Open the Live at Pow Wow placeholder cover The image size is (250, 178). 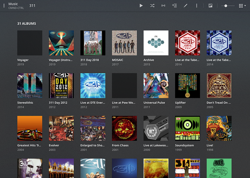click(125, 86)
